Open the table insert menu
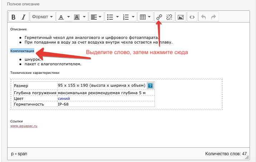 point(145,17)
